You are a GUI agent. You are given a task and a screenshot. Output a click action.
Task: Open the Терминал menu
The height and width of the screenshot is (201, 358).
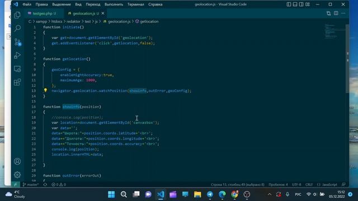click(135, 4)
